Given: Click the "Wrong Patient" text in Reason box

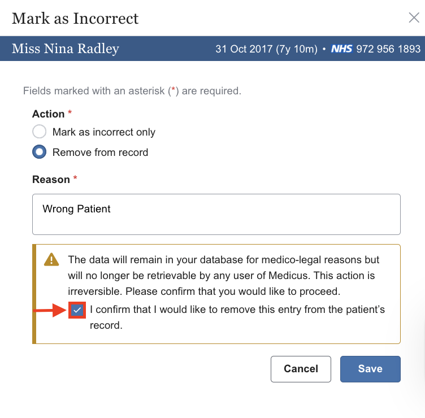Looking at the screenshot, I should 77,209.
